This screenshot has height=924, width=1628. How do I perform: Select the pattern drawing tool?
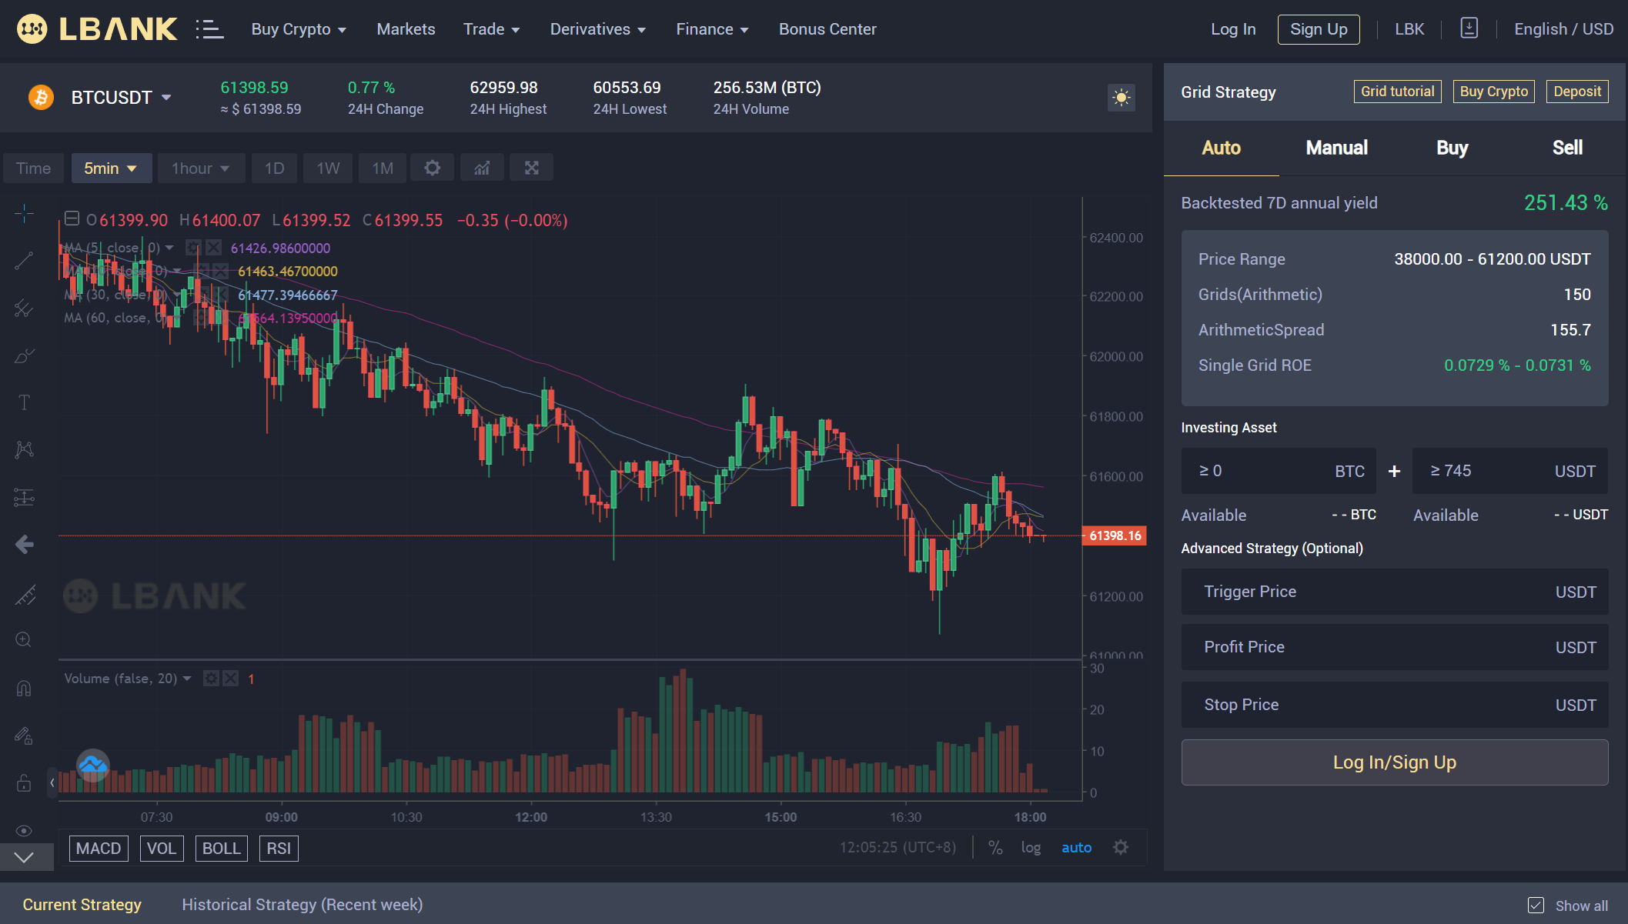click(24, 449)
